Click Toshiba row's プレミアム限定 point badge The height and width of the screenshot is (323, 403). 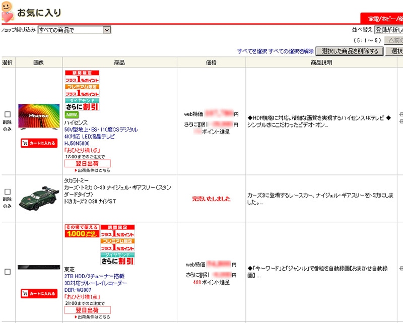[117, 245]
